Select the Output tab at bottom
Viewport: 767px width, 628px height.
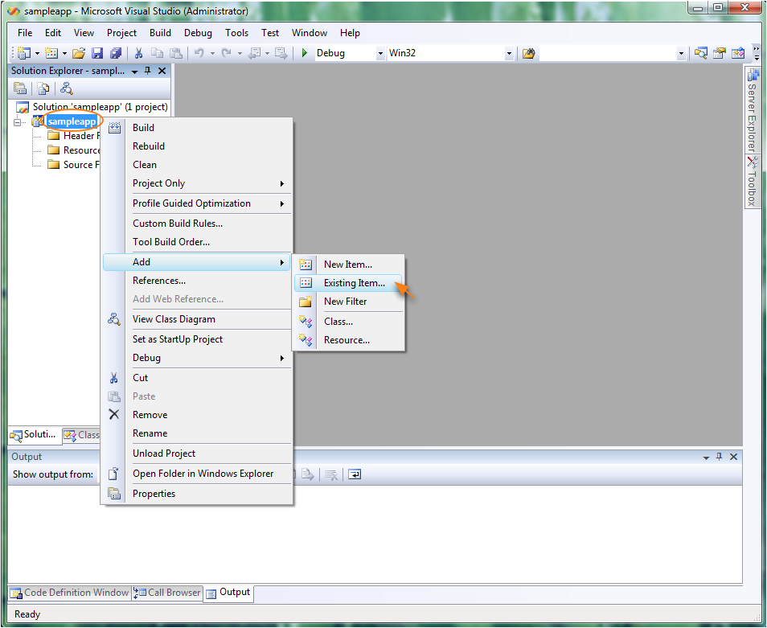[x=229, y=593]
